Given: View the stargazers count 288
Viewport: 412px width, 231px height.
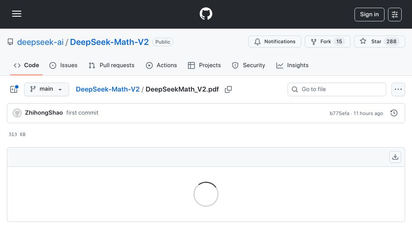Looking at the screenshot, I should tap(391, 41).
